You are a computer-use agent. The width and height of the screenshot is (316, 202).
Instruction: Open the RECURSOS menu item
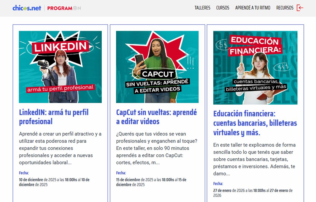click(x=285, y=8)
